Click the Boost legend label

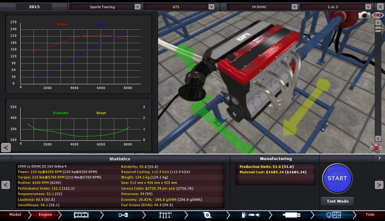pos(101,113)
